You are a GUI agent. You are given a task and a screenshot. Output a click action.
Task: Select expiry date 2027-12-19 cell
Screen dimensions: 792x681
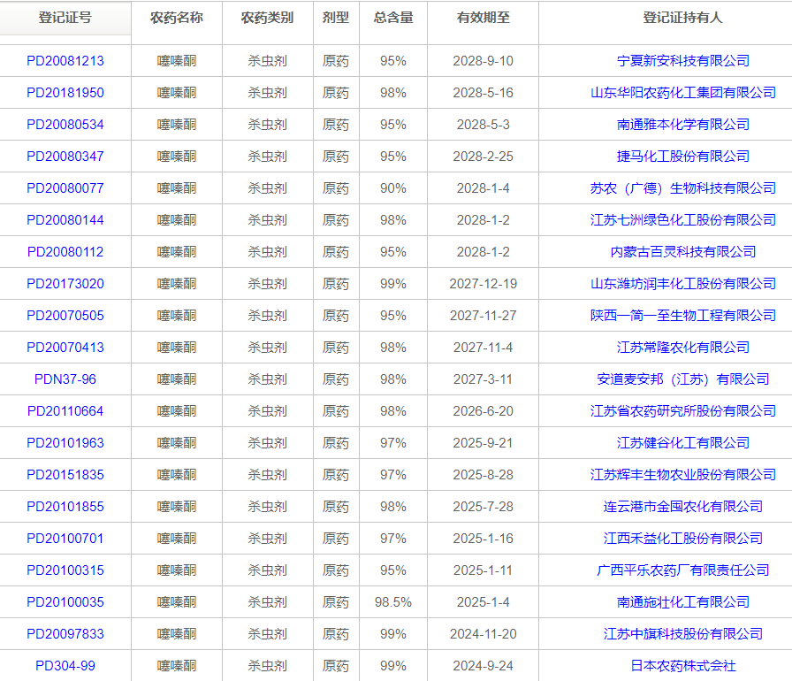(483, 284)
